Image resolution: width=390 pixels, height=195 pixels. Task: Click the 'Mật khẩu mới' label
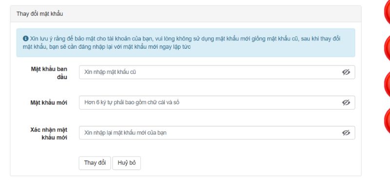[48, 103]
